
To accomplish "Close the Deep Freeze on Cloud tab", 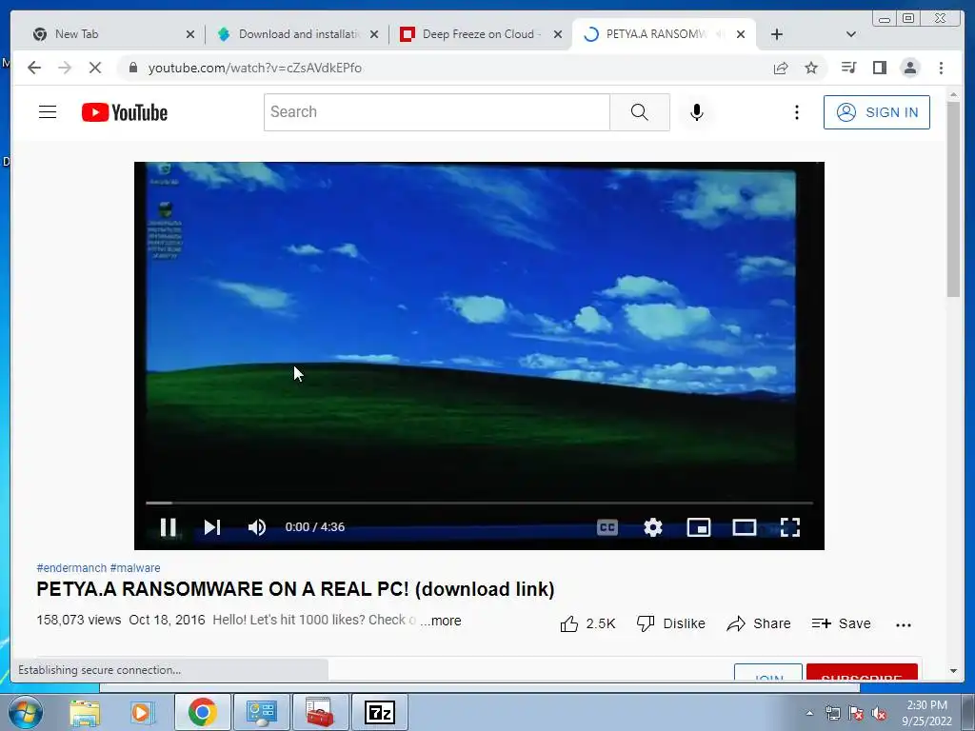I will (558, 34).
